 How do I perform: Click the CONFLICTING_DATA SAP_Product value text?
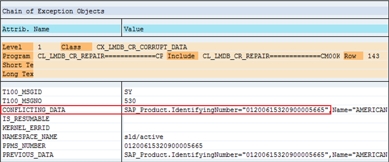pyautogui.click(x=255, y=110)
